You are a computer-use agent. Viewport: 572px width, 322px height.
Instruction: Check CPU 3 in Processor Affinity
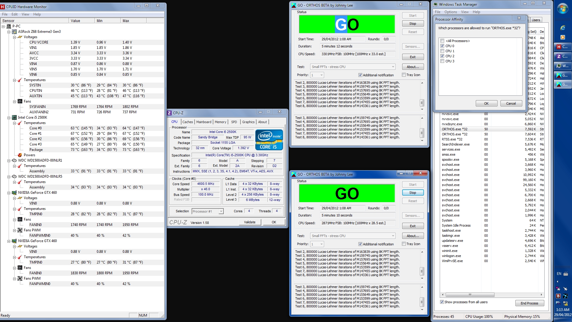pyautogui.click(x=442, y=61)
